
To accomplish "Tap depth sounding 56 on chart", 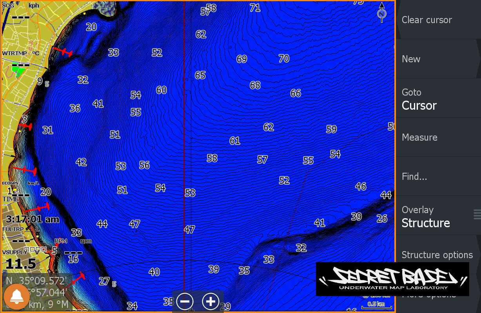I will 144,165.
